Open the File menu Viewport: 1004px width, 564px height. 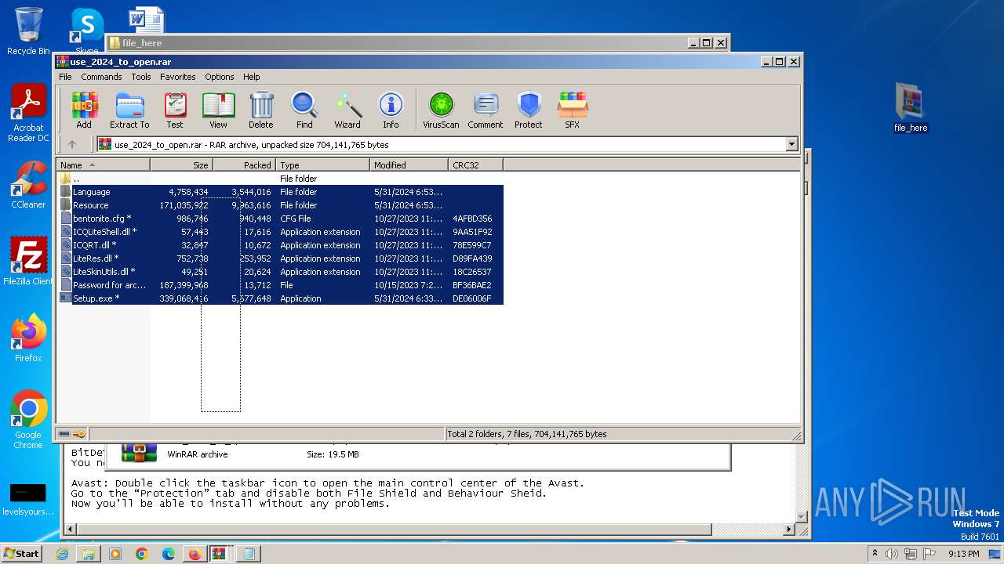pyautogui.click(x=65, y=77)
